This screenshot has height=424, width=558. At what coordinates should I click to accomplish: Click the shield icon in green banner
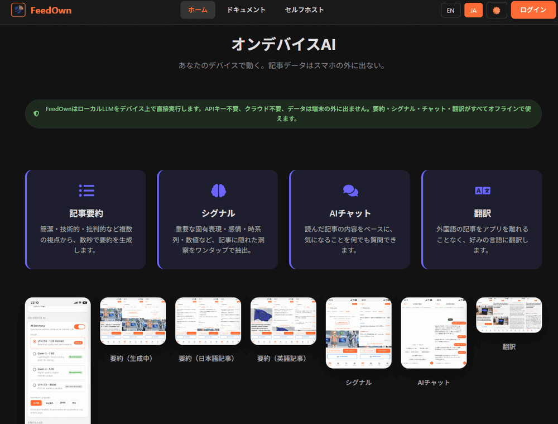36,113
